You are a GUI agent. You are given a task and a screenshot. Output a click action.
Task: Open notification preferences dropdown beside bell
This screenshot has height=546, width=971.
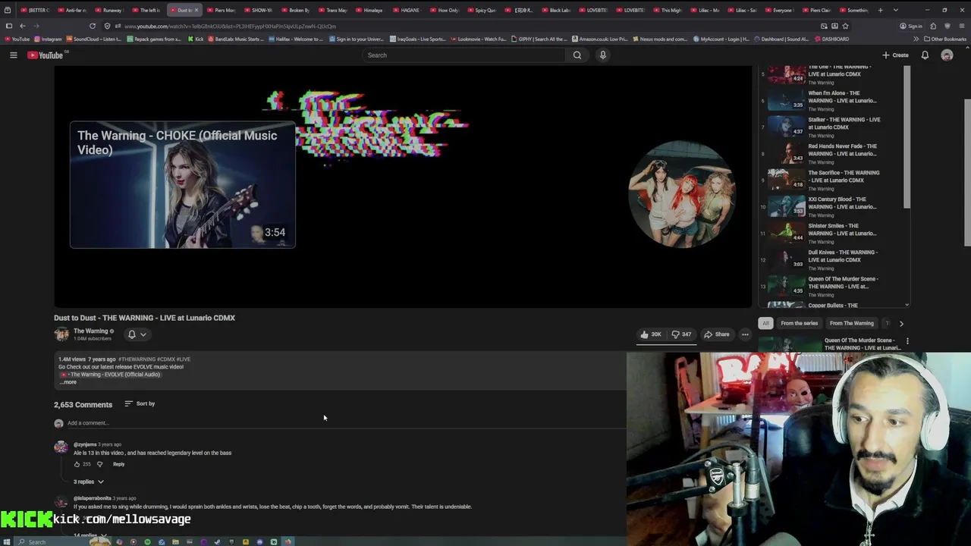point(143,334)
